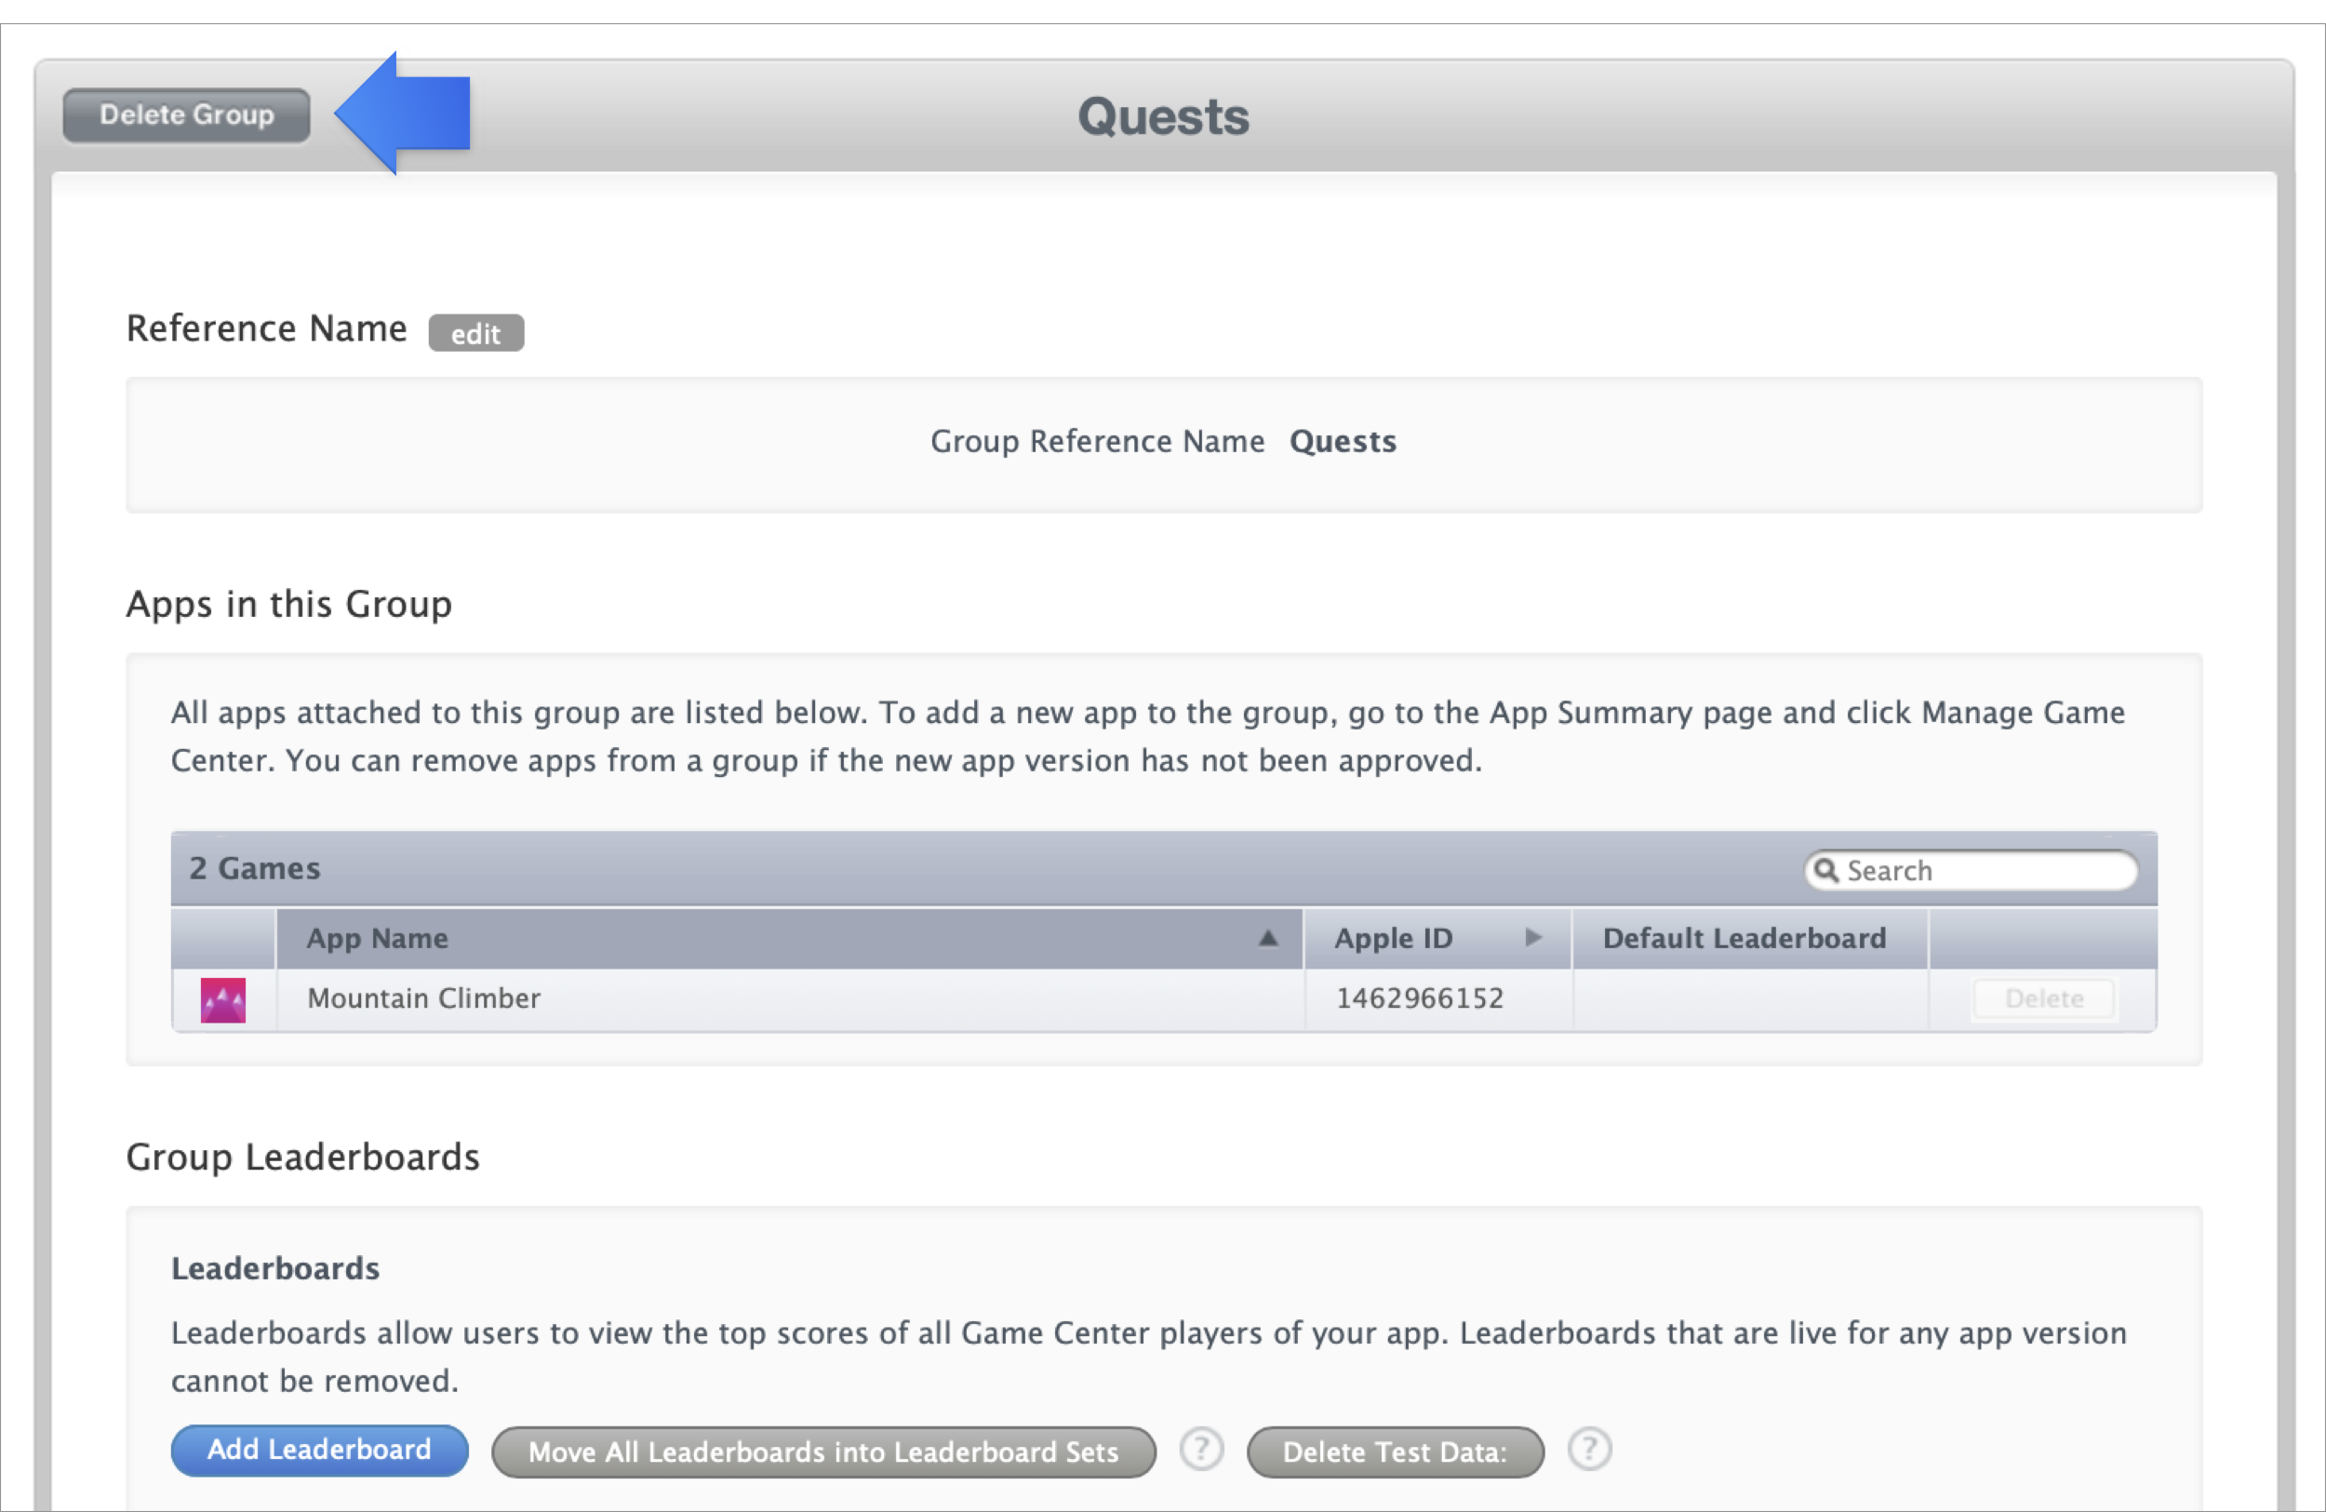Click the Default Leaderboard column header
Image resolution: width=2326 pixels, height=1512 pixels.
pyautogui.click(x=1743, y=939)
